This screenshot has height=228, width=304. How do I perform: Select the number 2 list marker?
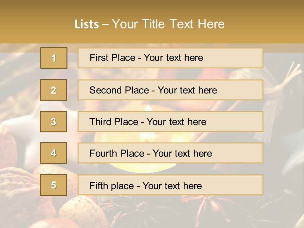tap(54, 90)
